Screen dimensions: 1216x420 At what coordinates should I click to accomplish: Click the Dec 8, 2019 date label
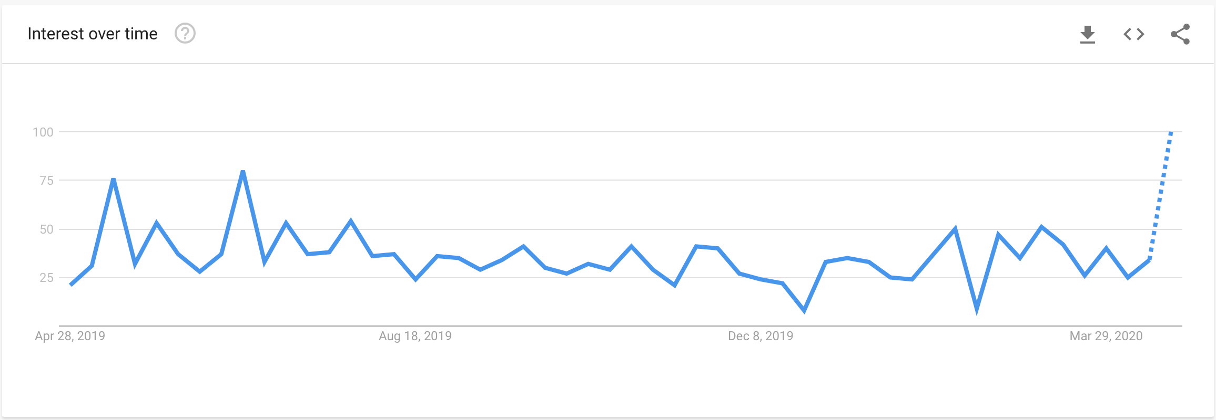click(x=761, y=336)
